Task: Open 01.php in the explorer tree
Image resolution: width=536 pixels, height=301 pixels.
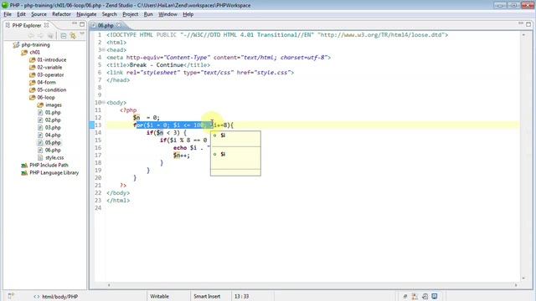Action: tap(53, 112)
